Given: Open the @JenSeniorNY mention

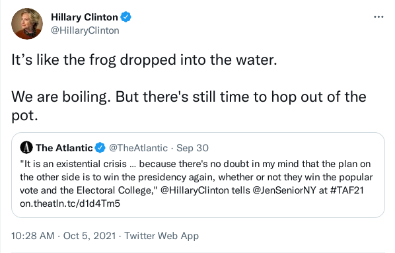Looking at the screenshot, I should coord(284,190).
